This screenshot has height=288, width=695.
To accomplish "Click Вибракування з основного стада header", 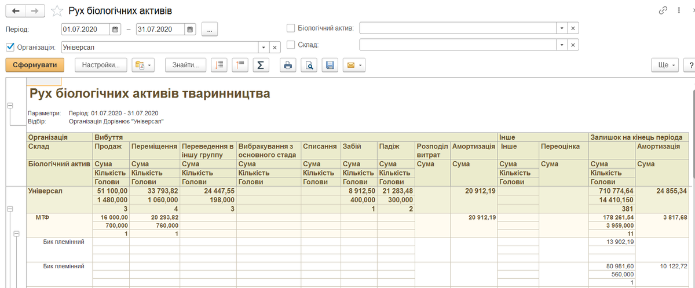I will click(269, 151).
